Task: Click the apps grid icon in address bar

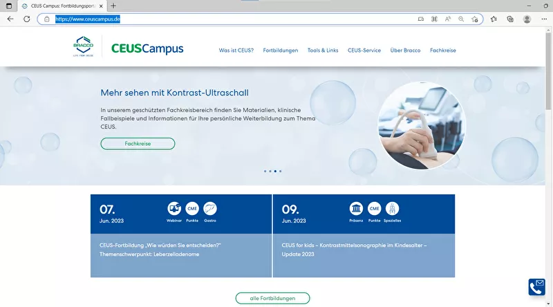Action: 434,19
